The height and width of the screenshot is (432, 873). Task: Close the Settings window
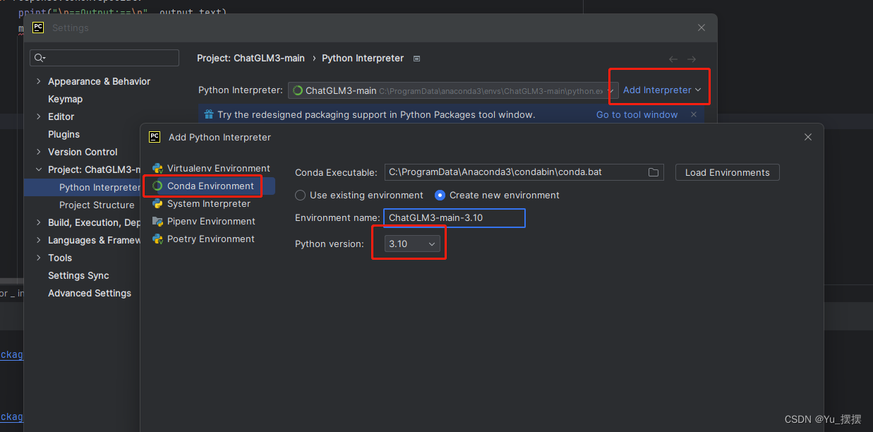pyautogui.click(x=702, y=28)
